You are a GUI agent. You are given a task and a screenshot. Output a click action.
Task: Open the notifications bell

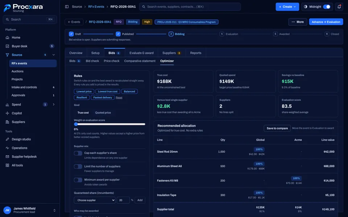339,7
